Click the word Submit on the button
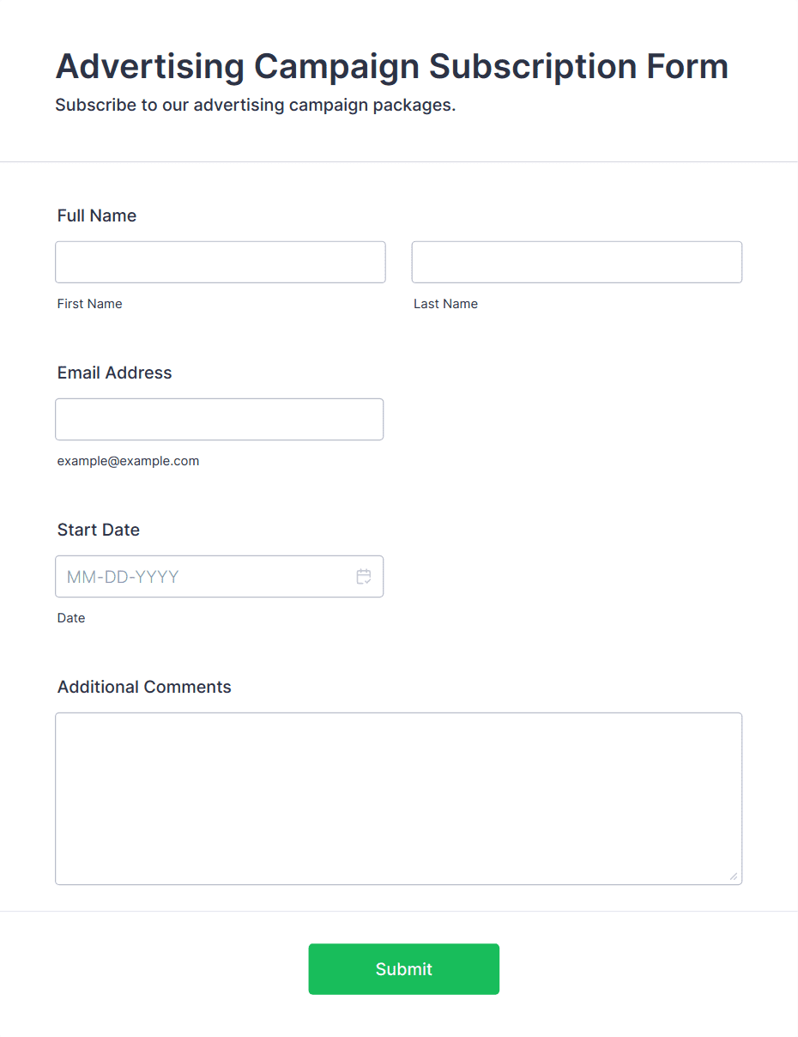 point(404,969)
